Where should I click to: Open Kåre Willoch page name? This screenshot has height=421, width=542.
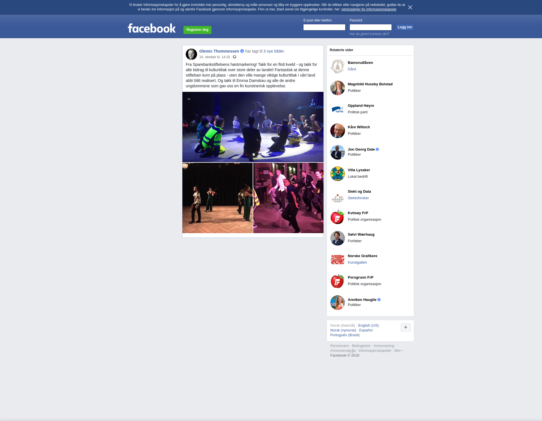(359, 127)
